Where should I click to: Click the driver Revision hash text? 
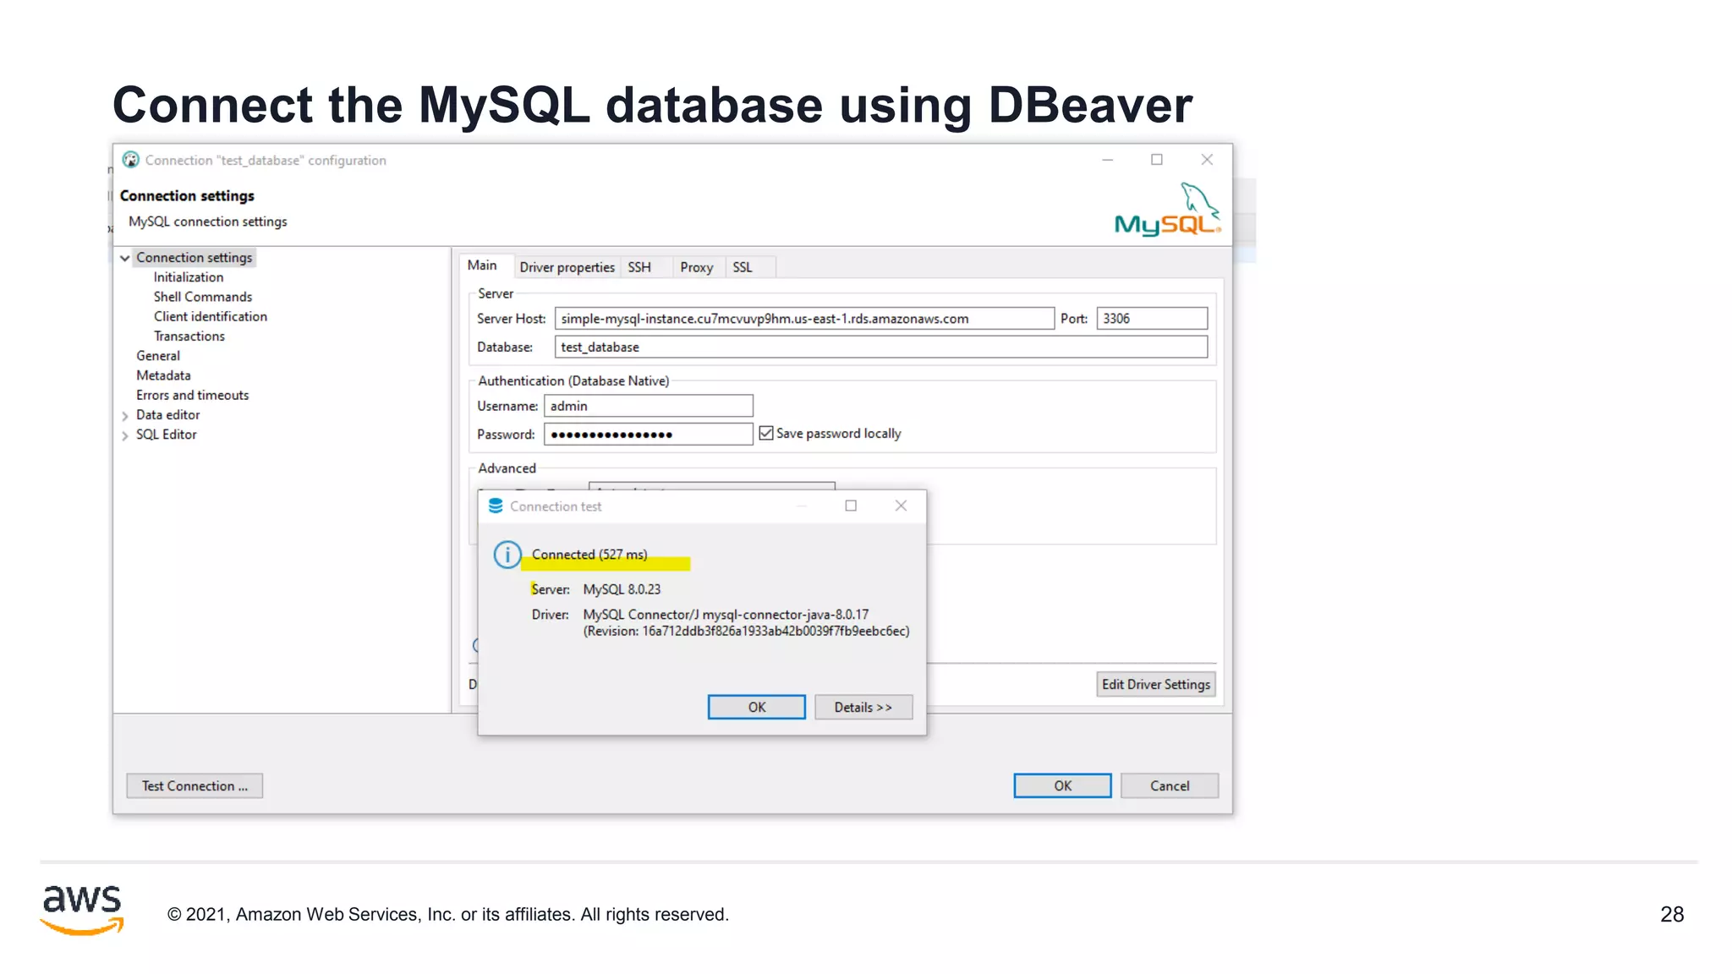[x=746, y=631]
